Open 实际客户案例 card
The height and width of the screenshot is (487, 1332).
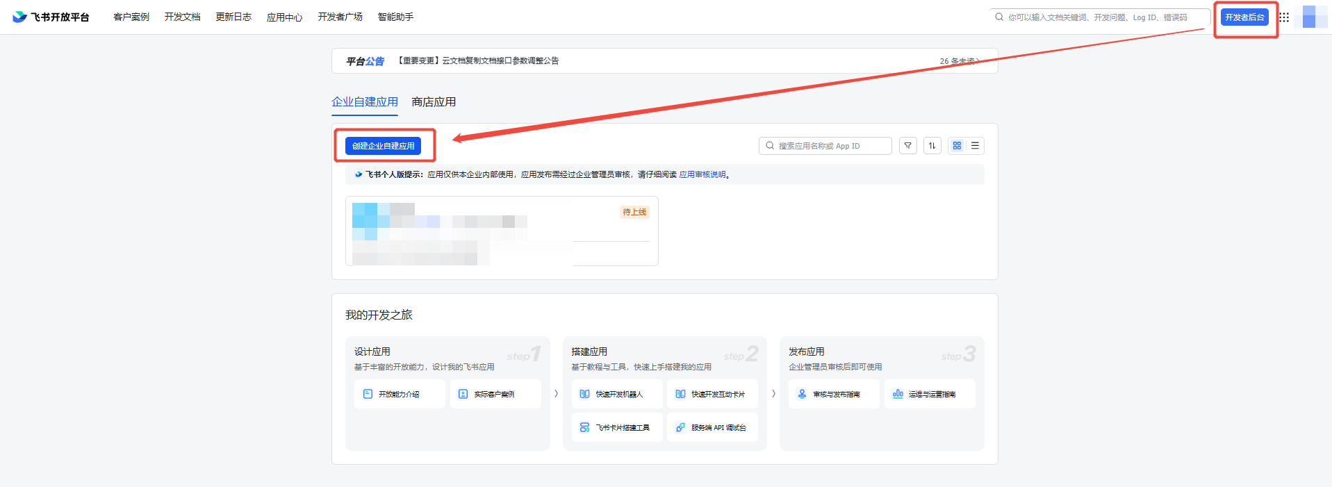495,394
